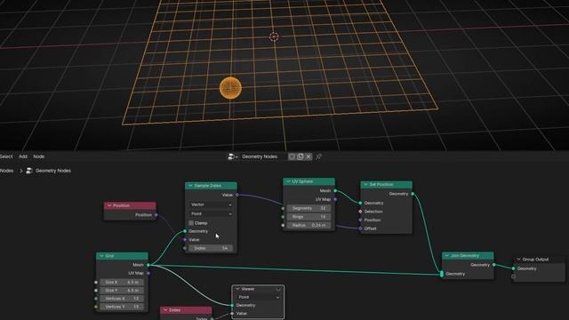Click Size Y field on Grid

pyautogui.click(x=122, y=291)
